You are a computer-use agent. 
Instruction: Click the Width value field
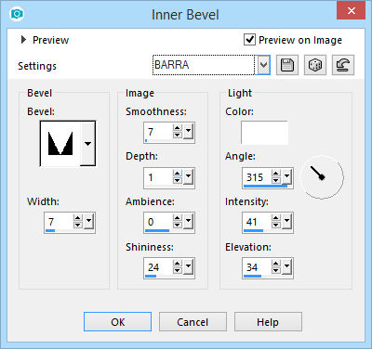pyautogui.click(x=60, y=222)
